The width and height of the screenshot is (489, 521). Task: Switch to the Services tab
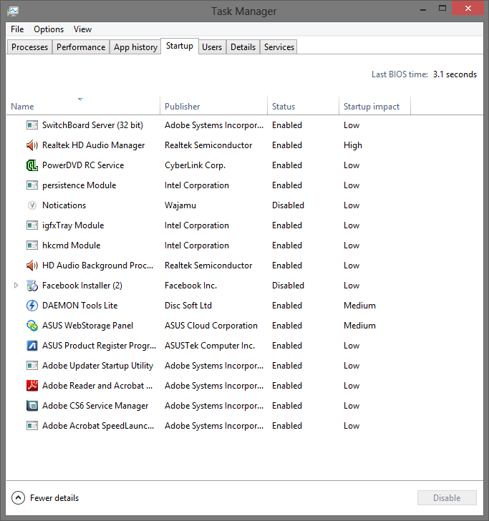(279, 47)
